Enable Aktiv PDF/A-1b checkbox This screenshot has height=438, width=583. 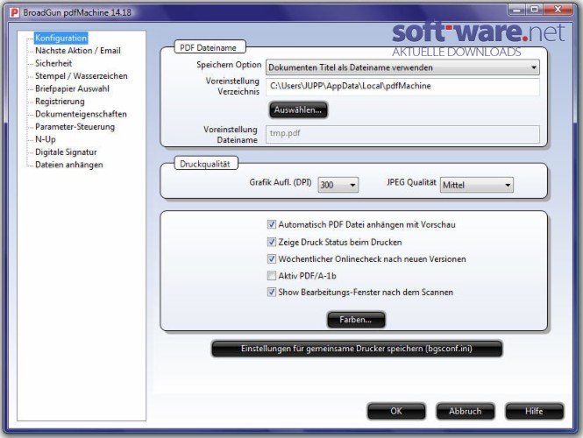(x=272, y=276)
